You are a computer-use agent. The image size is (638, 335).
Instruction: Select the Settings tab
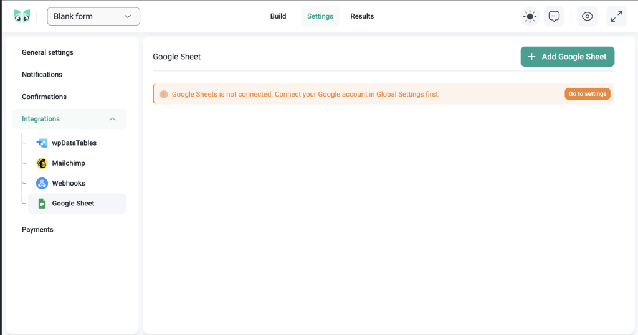[320, 16]
